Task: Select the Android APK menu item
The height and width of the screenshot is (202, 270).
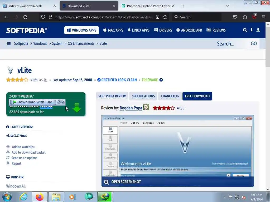Action: pos(189,30)
